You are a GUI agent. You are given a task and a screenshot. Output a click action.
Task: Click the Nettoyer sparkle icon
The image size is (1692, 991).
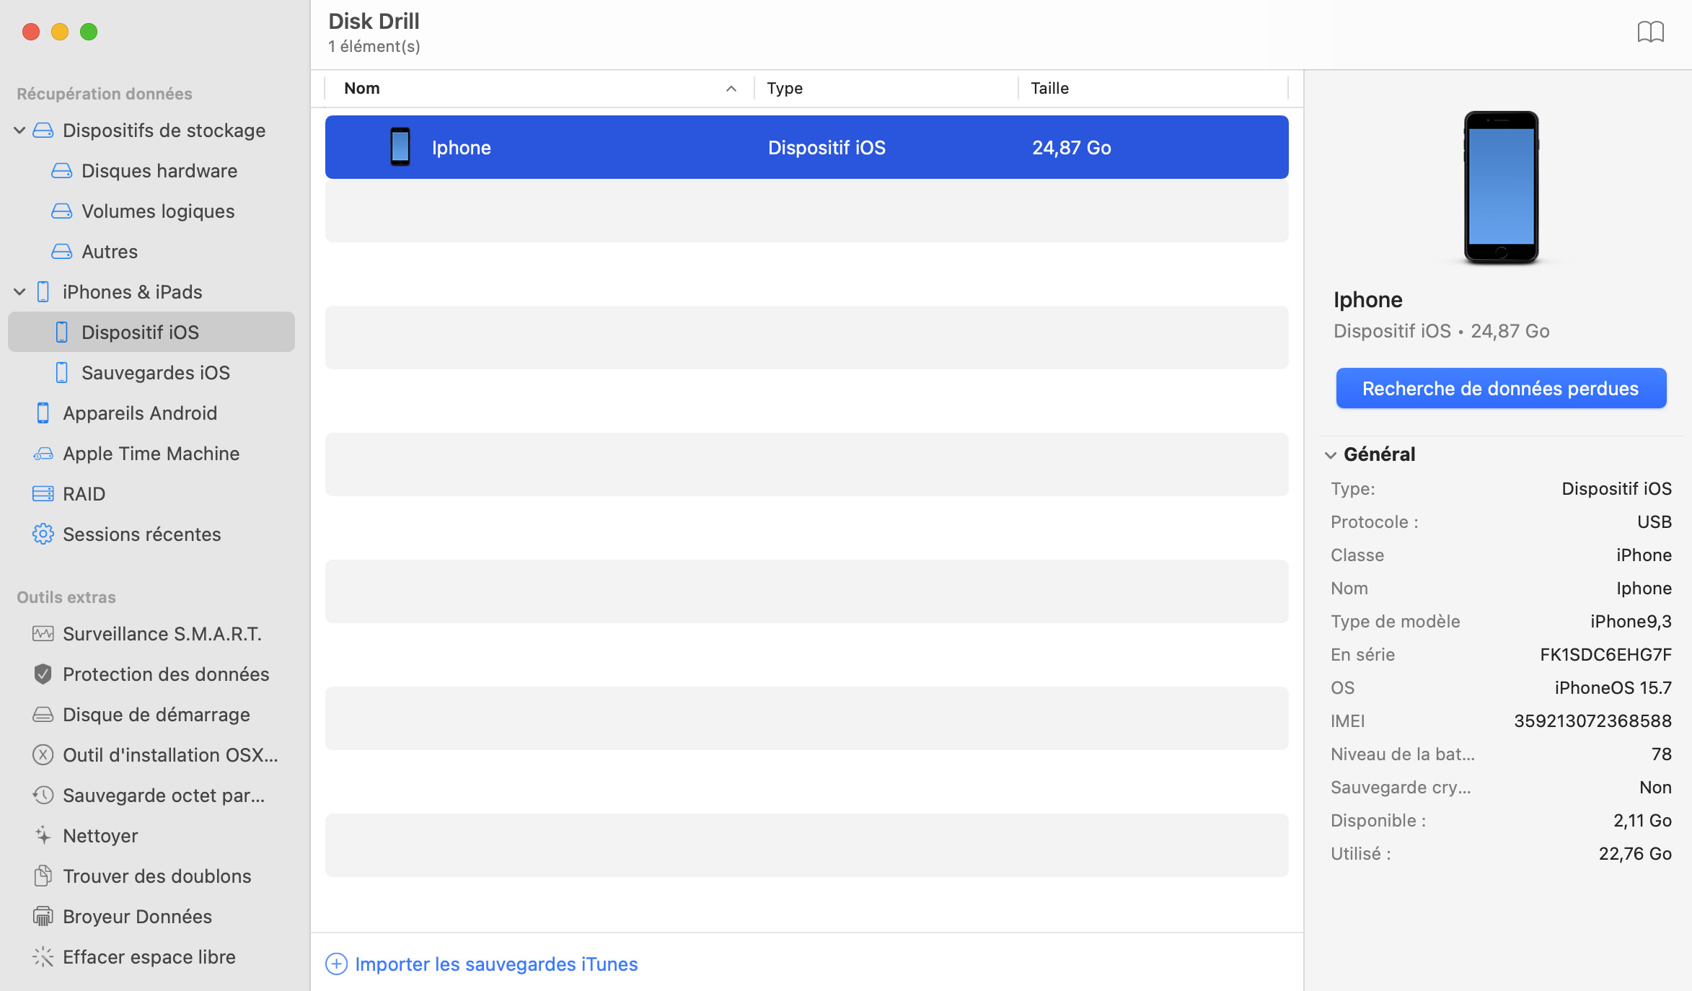tap(43, 836)
